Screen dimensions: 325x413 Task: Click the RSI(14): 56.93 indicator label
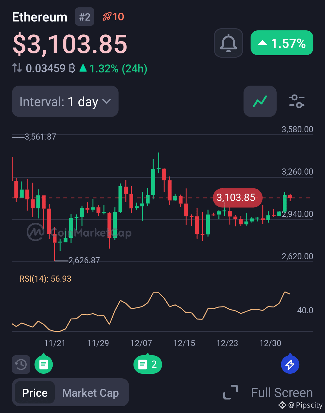tap(45, 279)
